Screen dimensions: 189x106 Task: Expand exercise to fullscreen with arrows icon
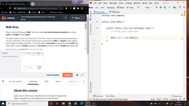click(x=82, y=75)
